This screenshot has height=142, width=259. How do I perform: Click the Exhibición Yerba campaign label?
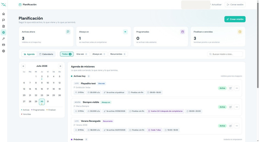click(x=83, y=88)
